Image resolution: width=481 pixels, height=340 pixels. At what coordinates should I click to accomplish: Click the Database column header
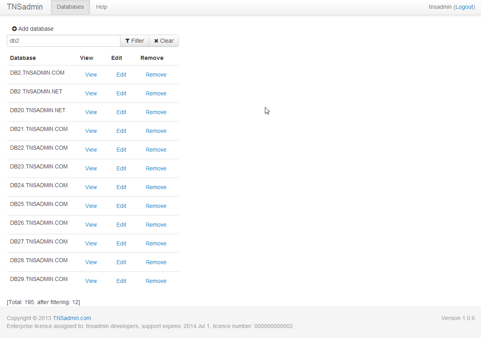pyautogui.click(x=23, y=58)
